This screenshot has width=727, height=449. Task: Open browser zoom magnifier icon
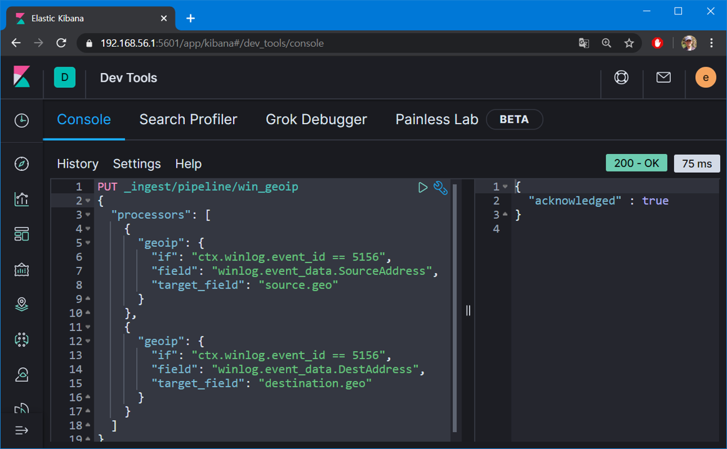pyautogui.click(x=606, y=43)
